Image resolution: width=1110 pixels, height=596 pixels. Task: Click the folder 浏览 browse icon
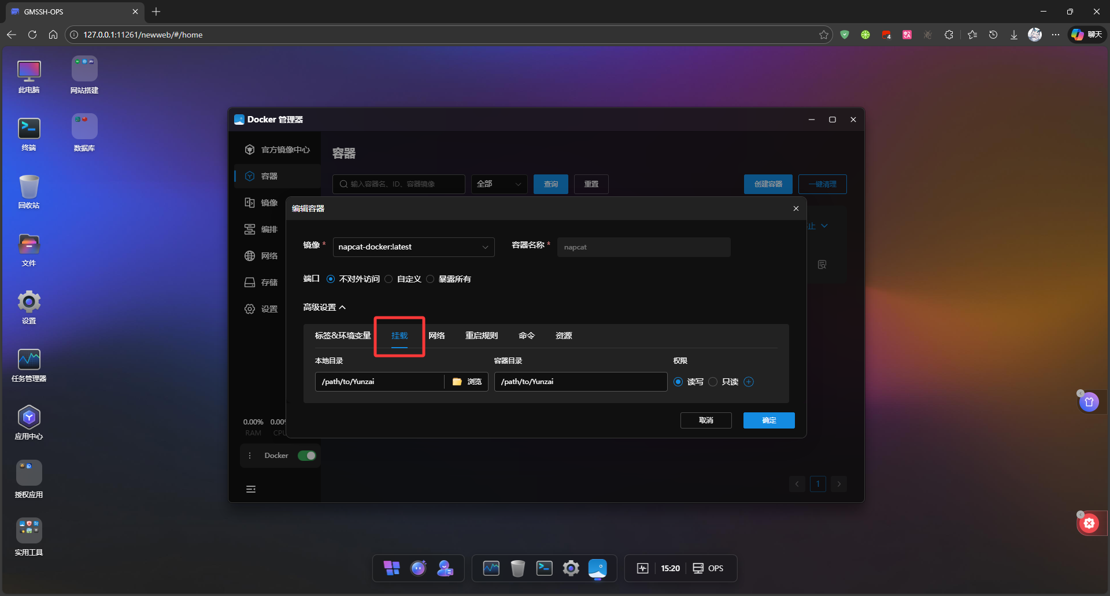(x=457, y=382)
